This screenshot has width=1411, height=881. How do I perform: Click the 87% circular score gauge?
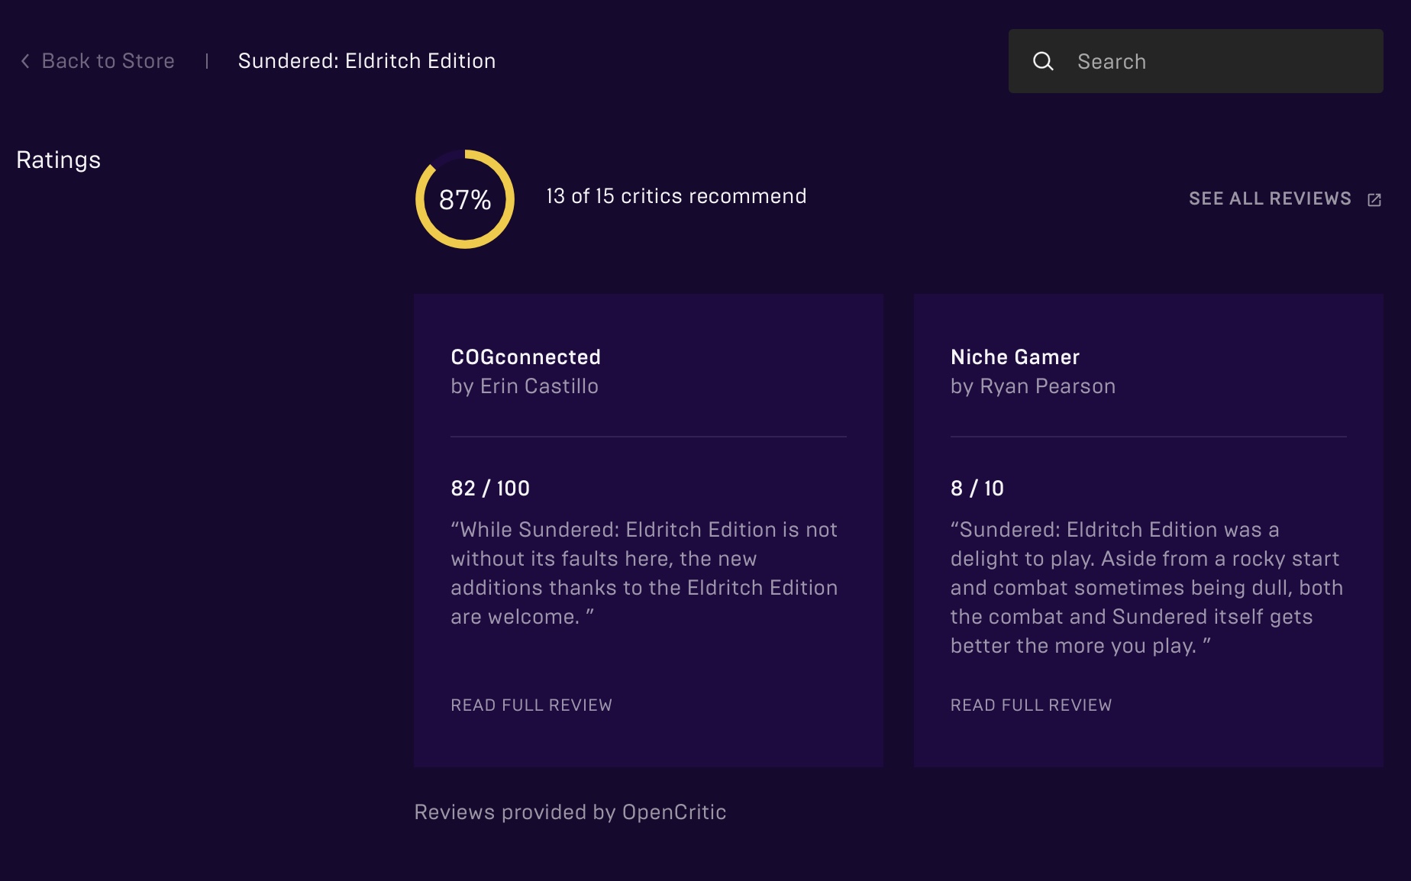pyautogui.click(x=465, y=199)
